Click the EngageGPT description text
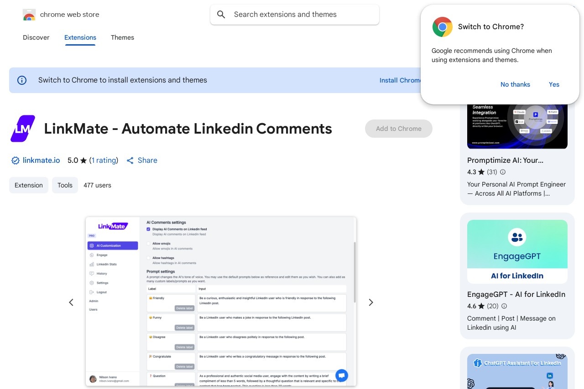Viewport: 584px width, 389px height. [511, 323]
